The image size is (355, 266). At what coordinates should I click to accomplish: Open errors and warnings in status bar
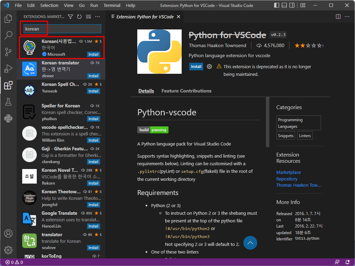(14, 262)
